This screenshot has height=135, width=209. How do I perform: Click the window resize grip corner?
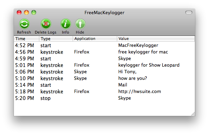pos(193,114)
